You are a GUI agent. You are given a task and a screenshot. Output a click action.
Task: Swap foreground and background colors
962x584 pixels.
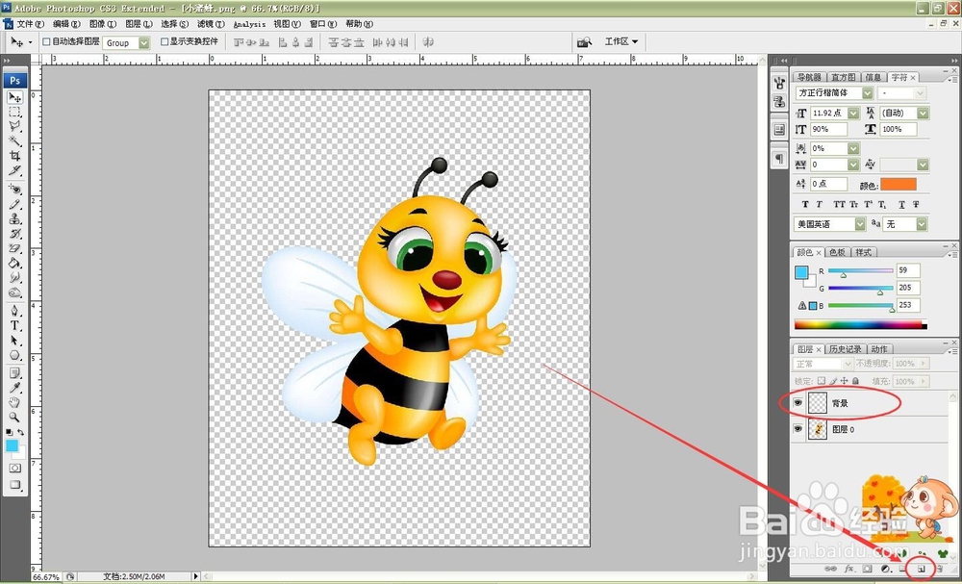point(21,432)
